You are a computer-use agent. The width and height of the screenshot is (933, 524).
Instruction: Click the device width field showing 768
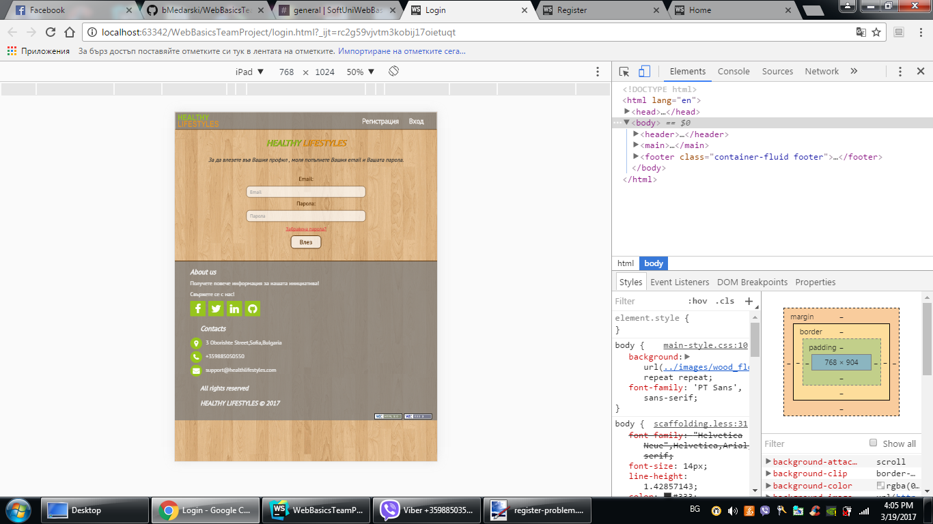pos(286,72)
